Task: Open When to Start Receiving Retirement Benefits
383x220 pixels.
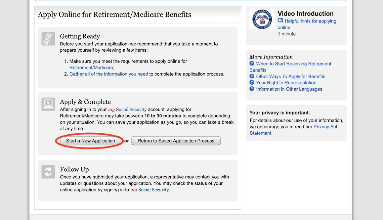Action: click(294, 63)
